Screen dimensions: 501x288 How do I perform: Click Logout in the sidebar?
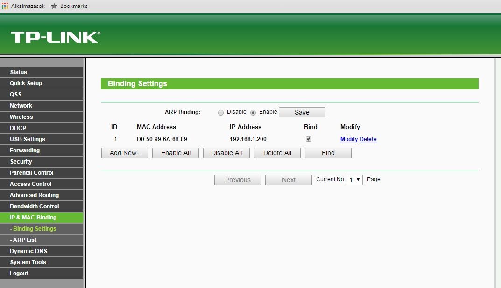pyautogui.click(x=42, y=273)
